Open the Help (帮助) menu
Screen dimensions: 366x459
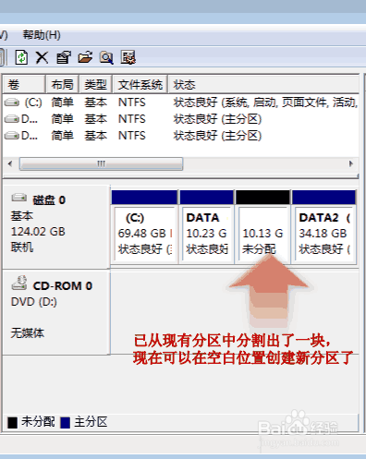[42, 35]
